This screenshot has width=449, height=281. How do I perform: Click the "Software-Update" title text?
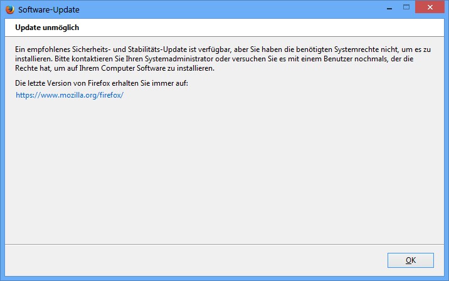point(49,11)
